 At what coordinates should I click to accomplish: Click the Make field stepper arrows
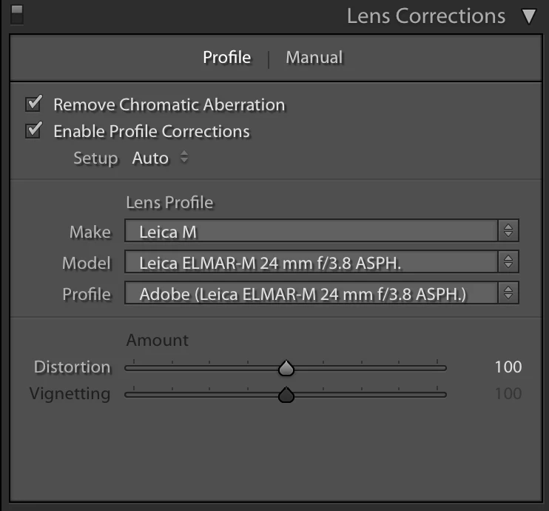[508, 230]
